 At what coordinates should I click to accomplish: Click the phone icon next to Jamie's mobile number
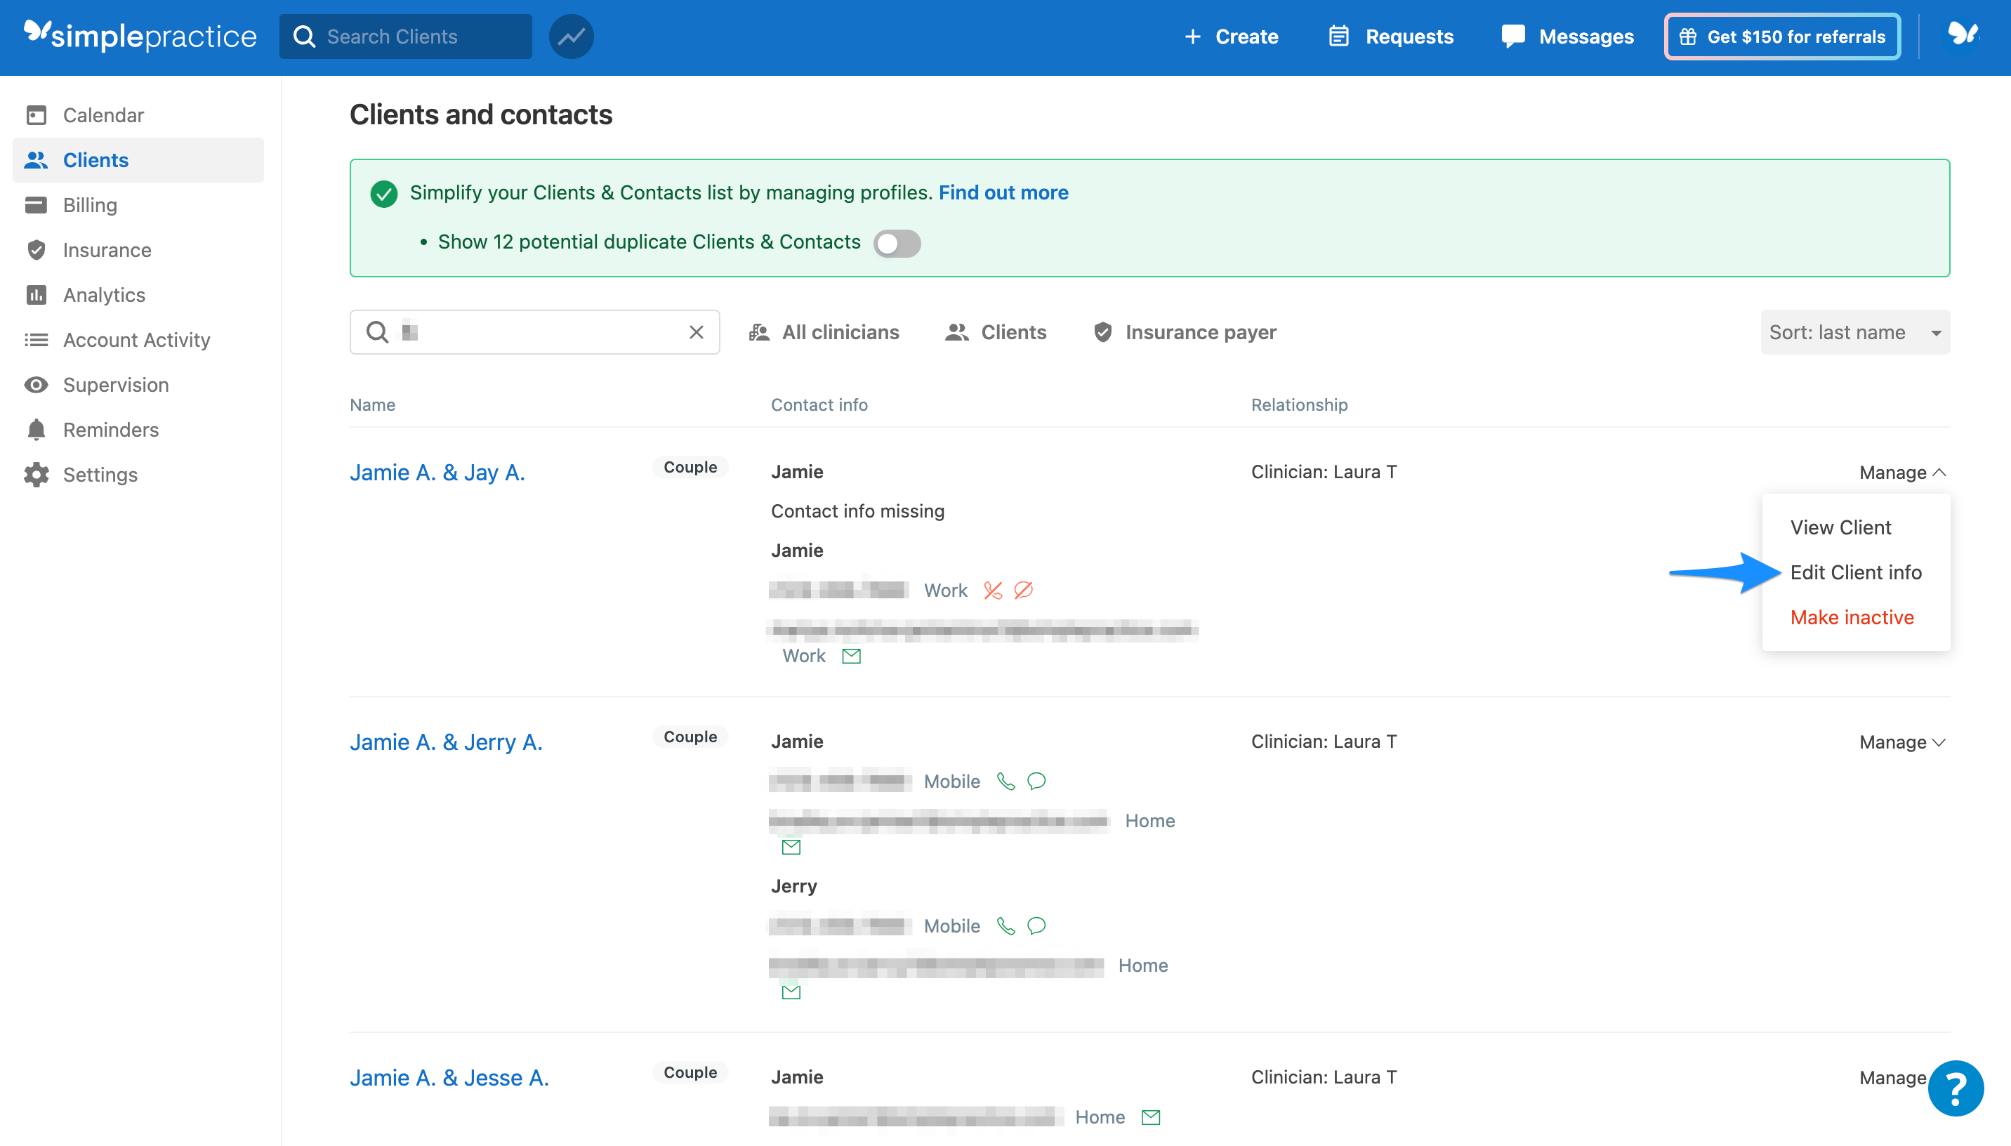tap(1005, 781)
